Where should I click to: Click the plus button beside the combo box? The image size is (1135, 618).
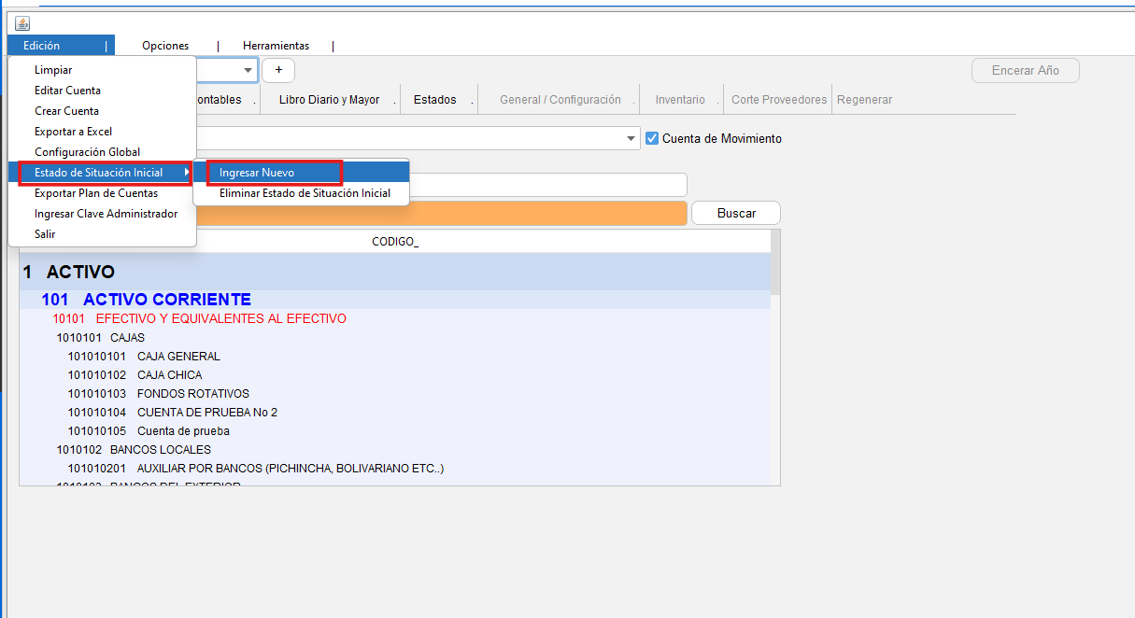(x=278, y=70)
